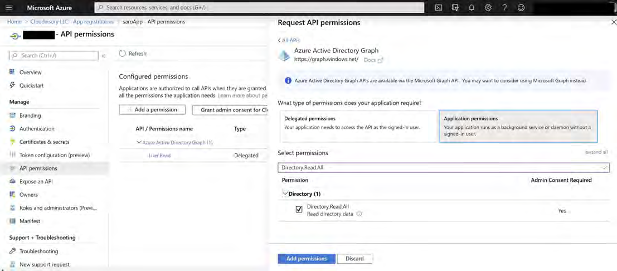Click the Expose an API cloud icon
This screenshot has width=617, height=271.
pos(12,181)
